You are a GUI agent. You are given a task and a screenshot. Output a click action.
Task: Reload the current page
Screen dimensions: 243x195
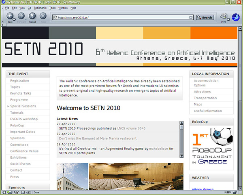click(x=32, y=17)
